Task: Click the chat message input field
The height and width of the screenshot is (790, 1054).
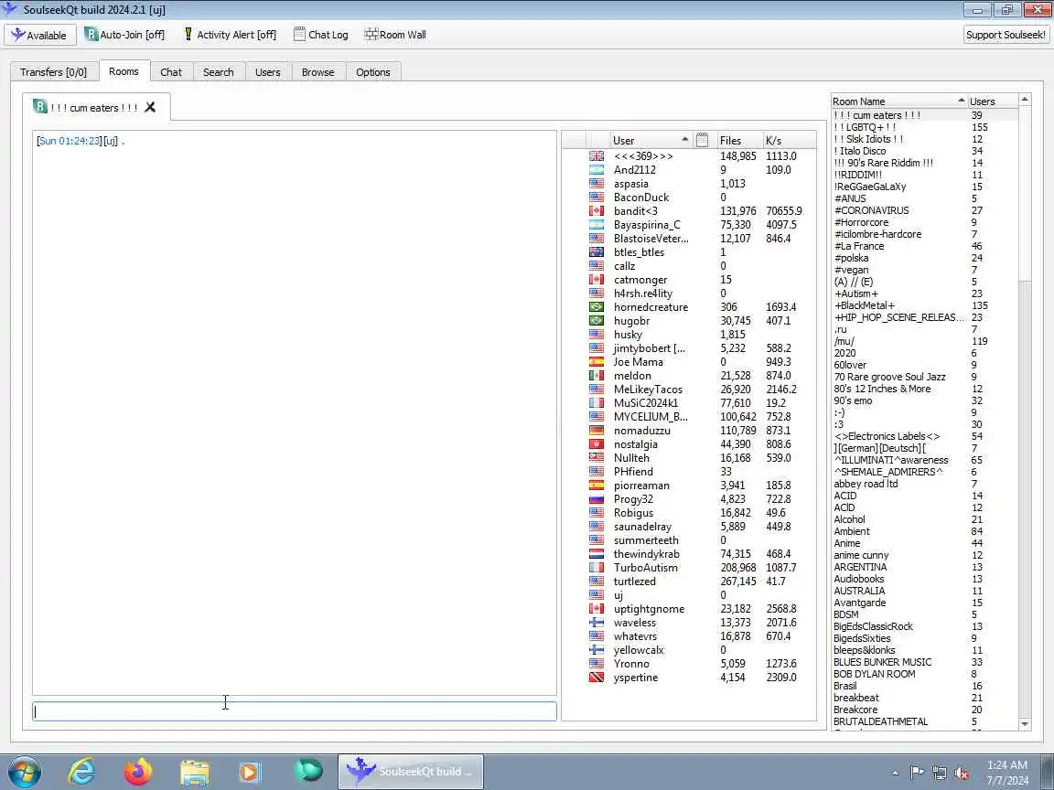Action: point(295,711)
